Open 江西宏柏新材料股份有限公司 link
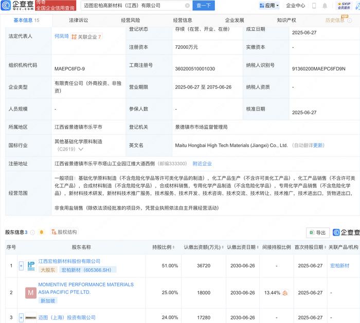The image size is (360, 323). tap(69, 261)
